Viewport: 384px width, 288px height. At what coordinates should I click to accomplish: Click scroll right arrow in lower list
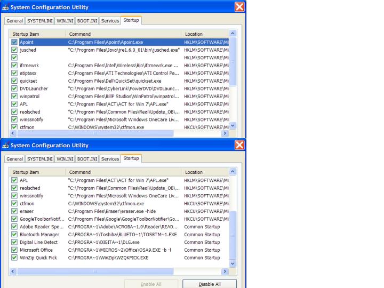click(225, 271)
